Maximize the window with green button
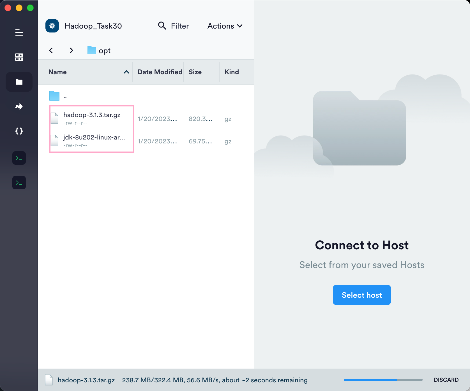 [x=30, y=8]
